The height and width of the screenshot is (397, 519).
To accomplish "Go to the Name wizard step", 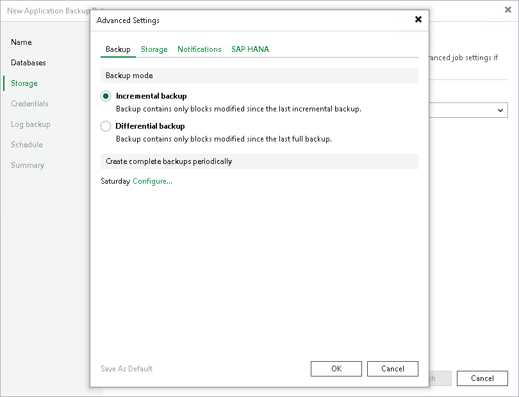I will 21,42.
